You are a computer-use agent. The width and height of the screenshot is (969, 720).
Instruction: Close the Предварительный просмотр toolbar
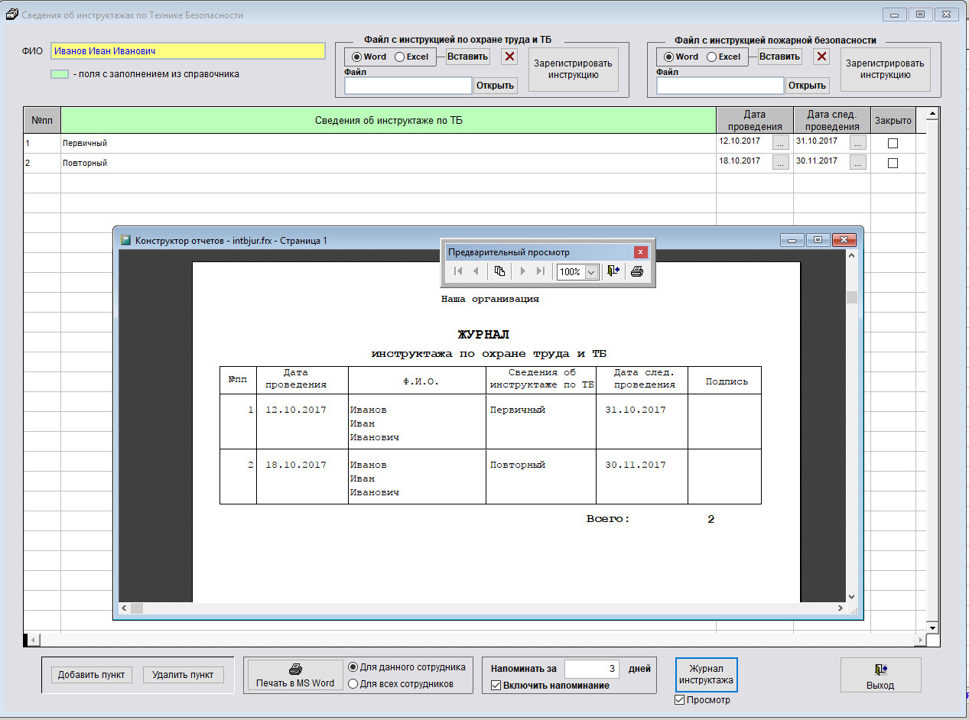[x=641, y=252]
